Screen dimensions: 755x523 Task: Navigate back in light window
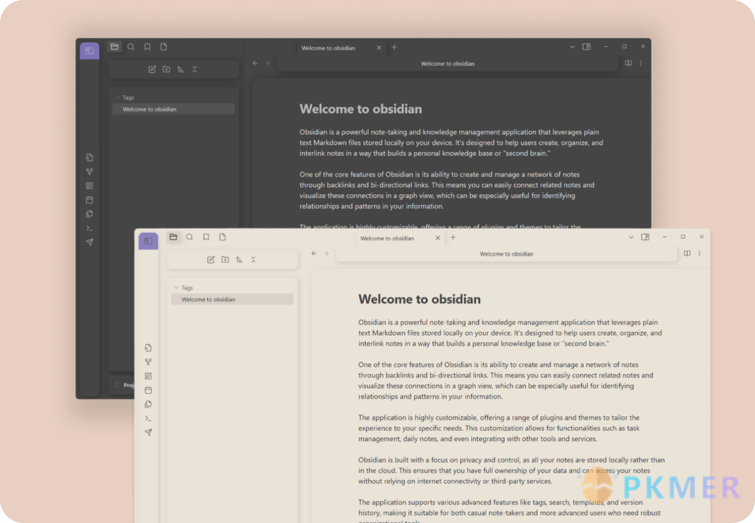(x=314, y=253)
